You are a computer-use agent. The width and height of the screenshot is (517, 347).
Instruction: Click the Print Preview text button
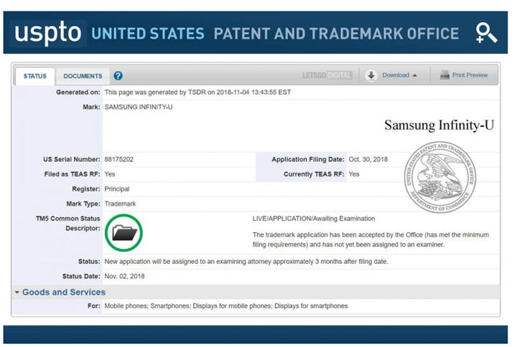coord(470,75)
